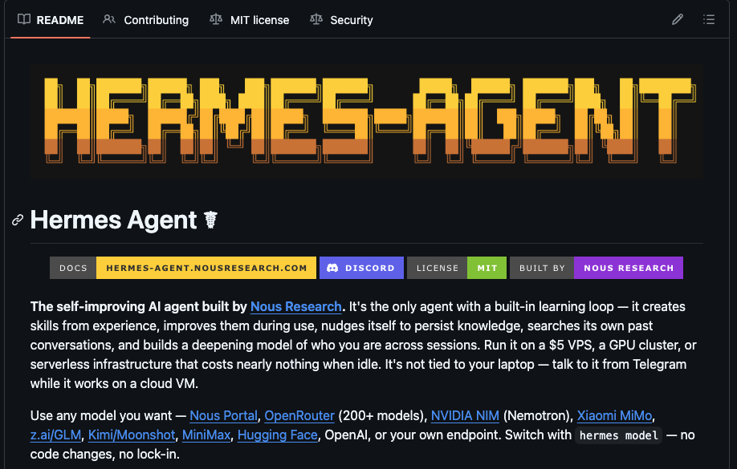This screenshot has width=737, height=469.
Task: Open the Discord badge
Action: 361,268
